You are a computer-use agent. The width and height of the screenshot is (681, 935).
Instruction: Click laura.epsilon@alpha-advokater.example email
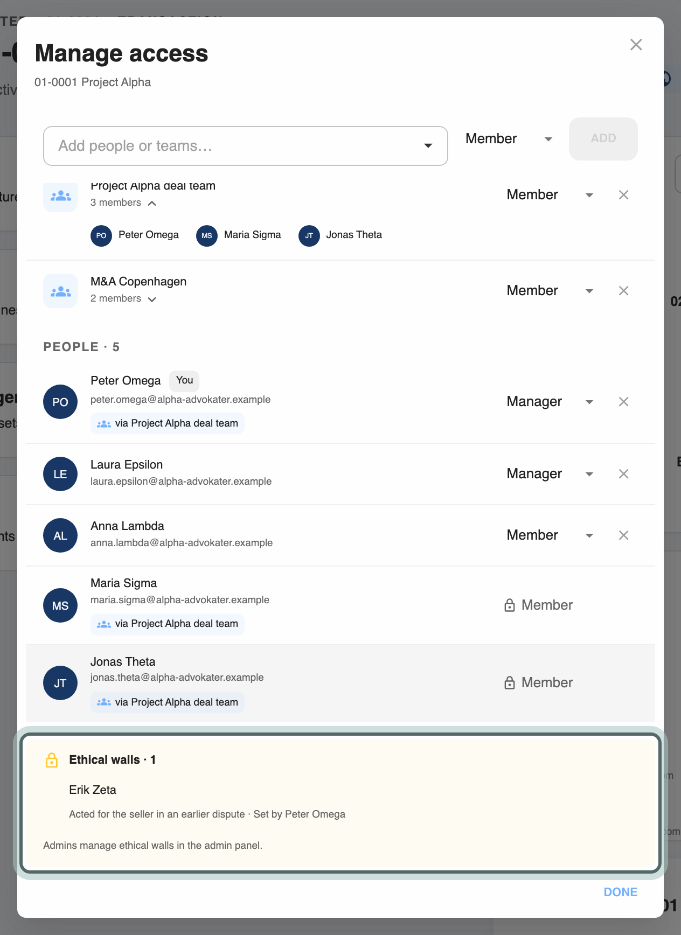click(181, 482)
